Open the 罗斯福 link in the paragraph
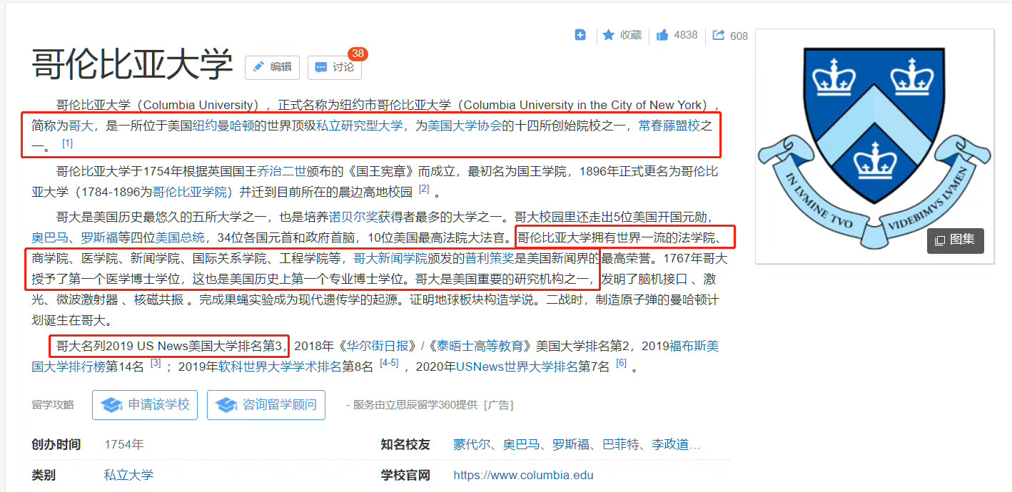 99,237
